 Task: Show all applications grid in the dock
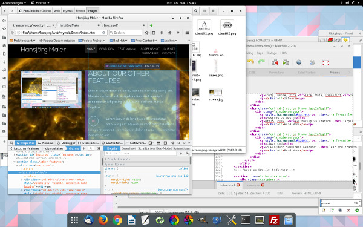coord(74,220)
